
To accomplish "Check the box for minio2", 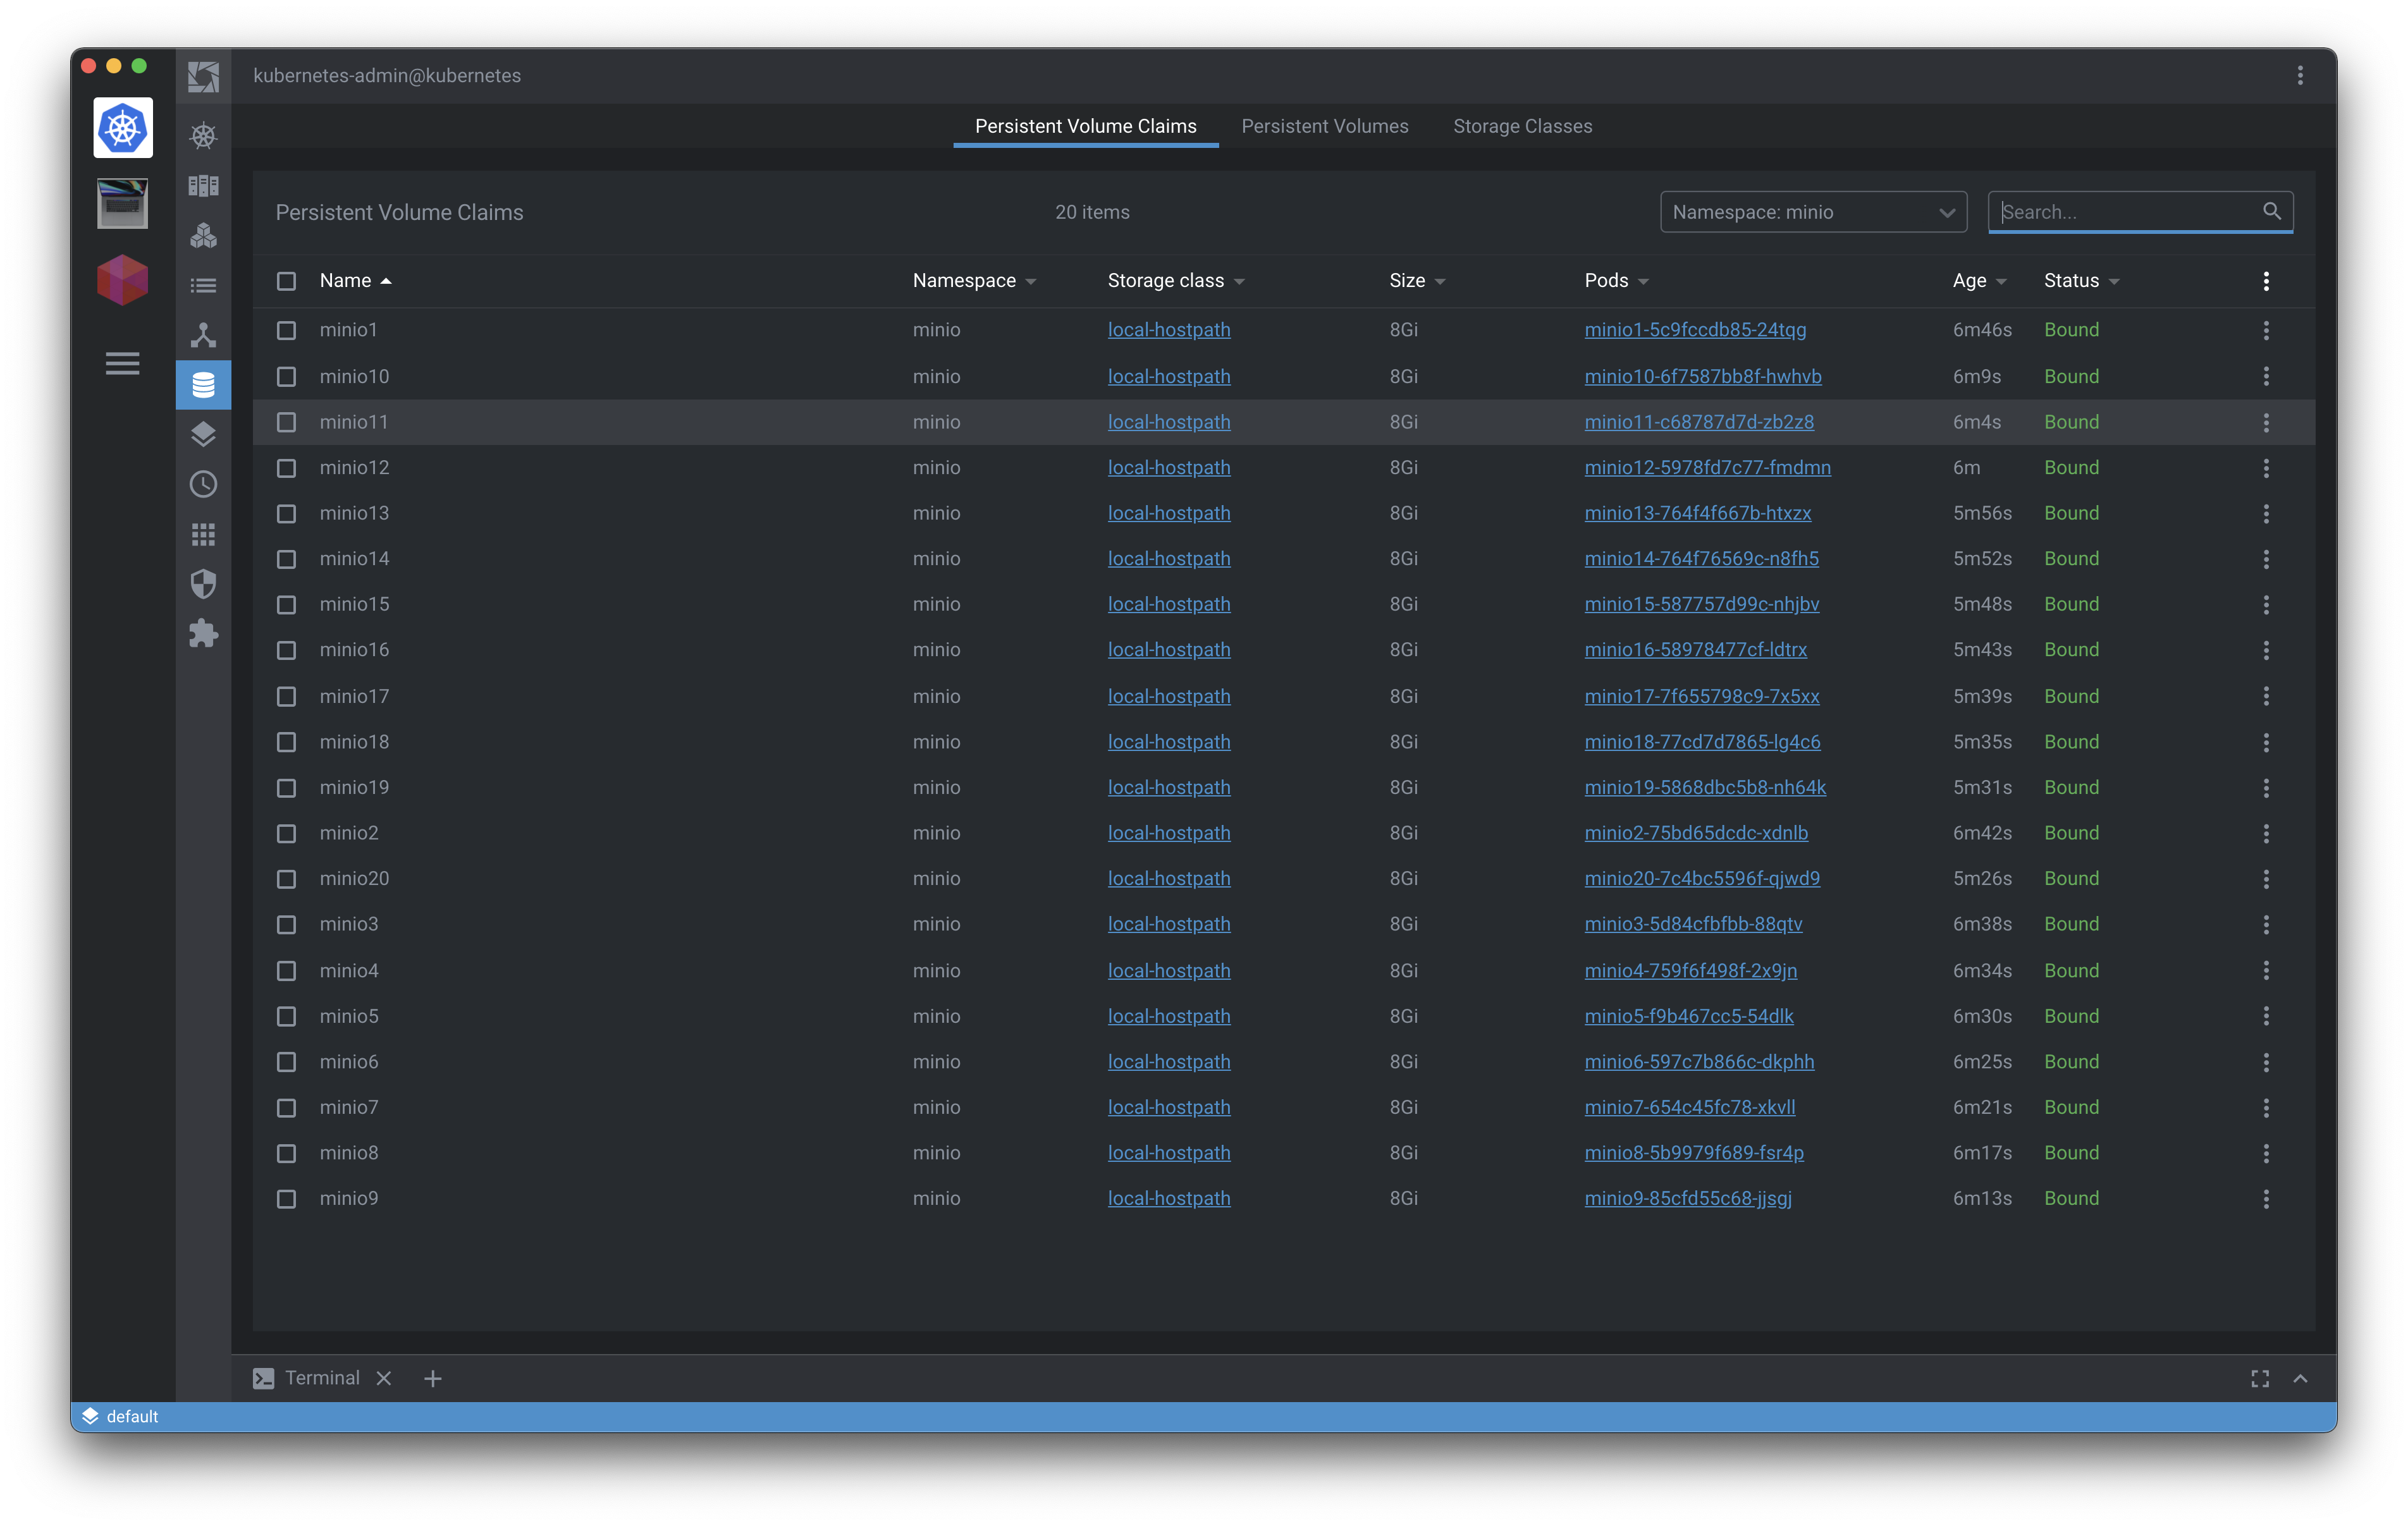I will pyautogui.click(x=286, y=833).
